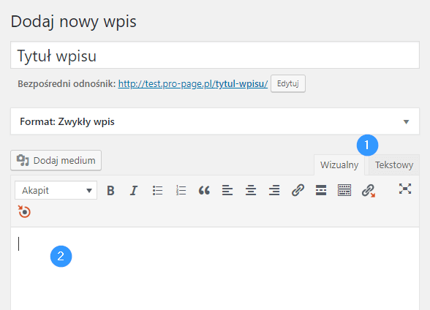The height and width of the screenshot is (310, 430).
Task: Enter distraction-free fullscreen writing mode
Action: pos(405,189)
